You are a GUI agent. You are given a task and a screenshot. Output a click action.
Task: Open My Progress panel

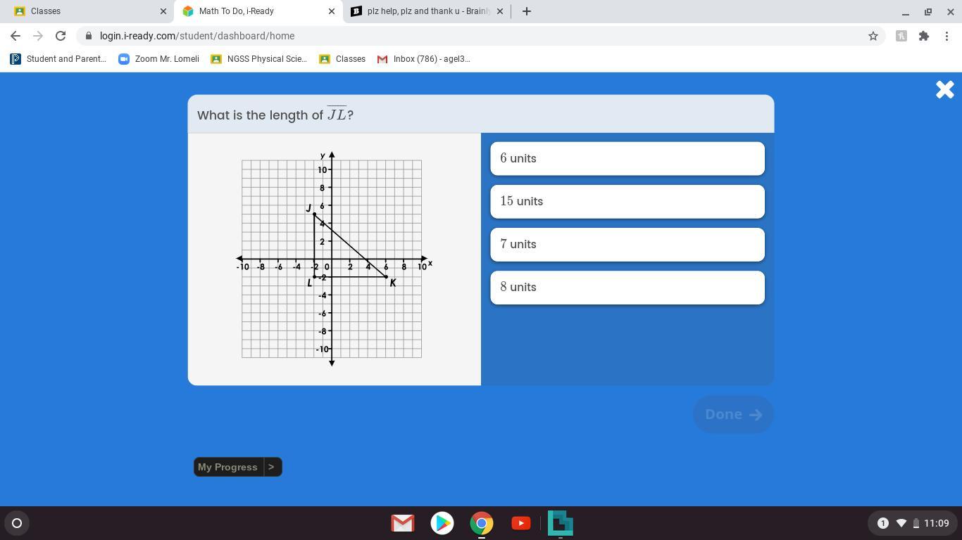click(x=227, y=467)
